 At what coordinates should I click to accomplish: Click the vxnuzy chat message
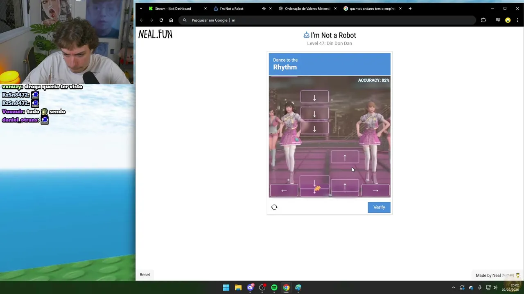tap(42, 87)
